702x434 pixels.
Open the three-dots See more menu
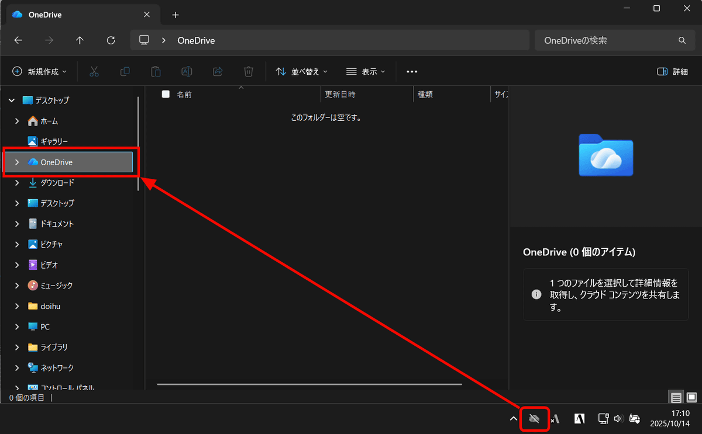(x=412, y=71)
